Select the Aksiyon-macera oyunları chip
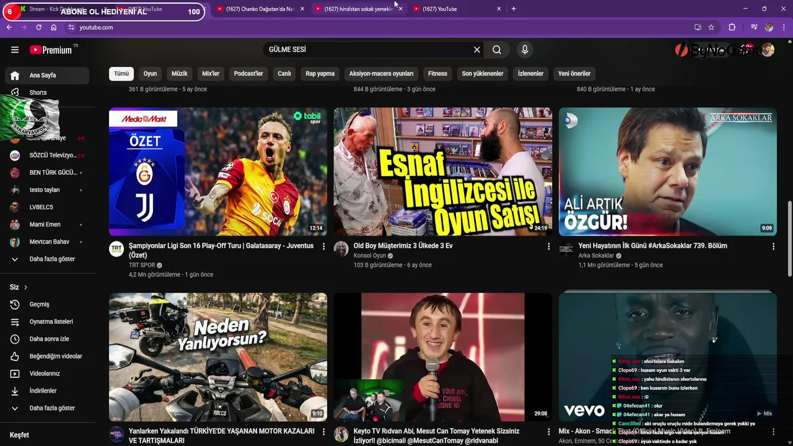Image resolution: width=793 pixels, height=446 pixels. (381, 74)
